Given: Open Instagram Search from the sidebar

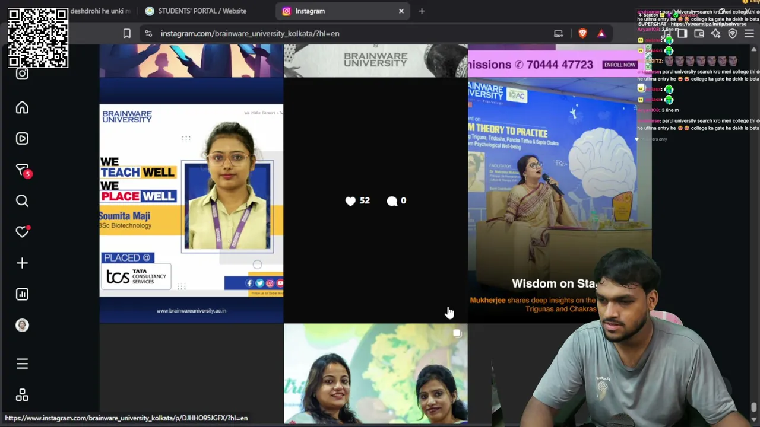Looking at the screenshot, I should (x=22, y=201).
